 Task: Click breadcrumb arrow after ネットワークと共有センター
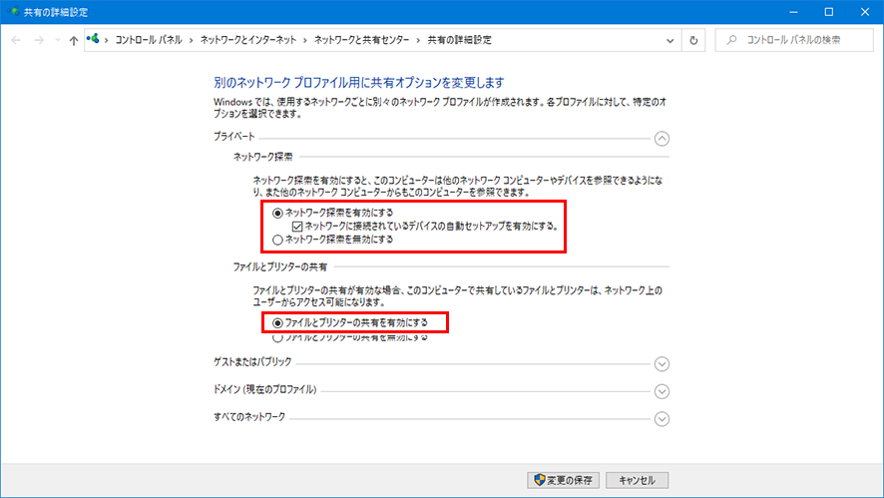pyautogui.click(x=418, y=40)
